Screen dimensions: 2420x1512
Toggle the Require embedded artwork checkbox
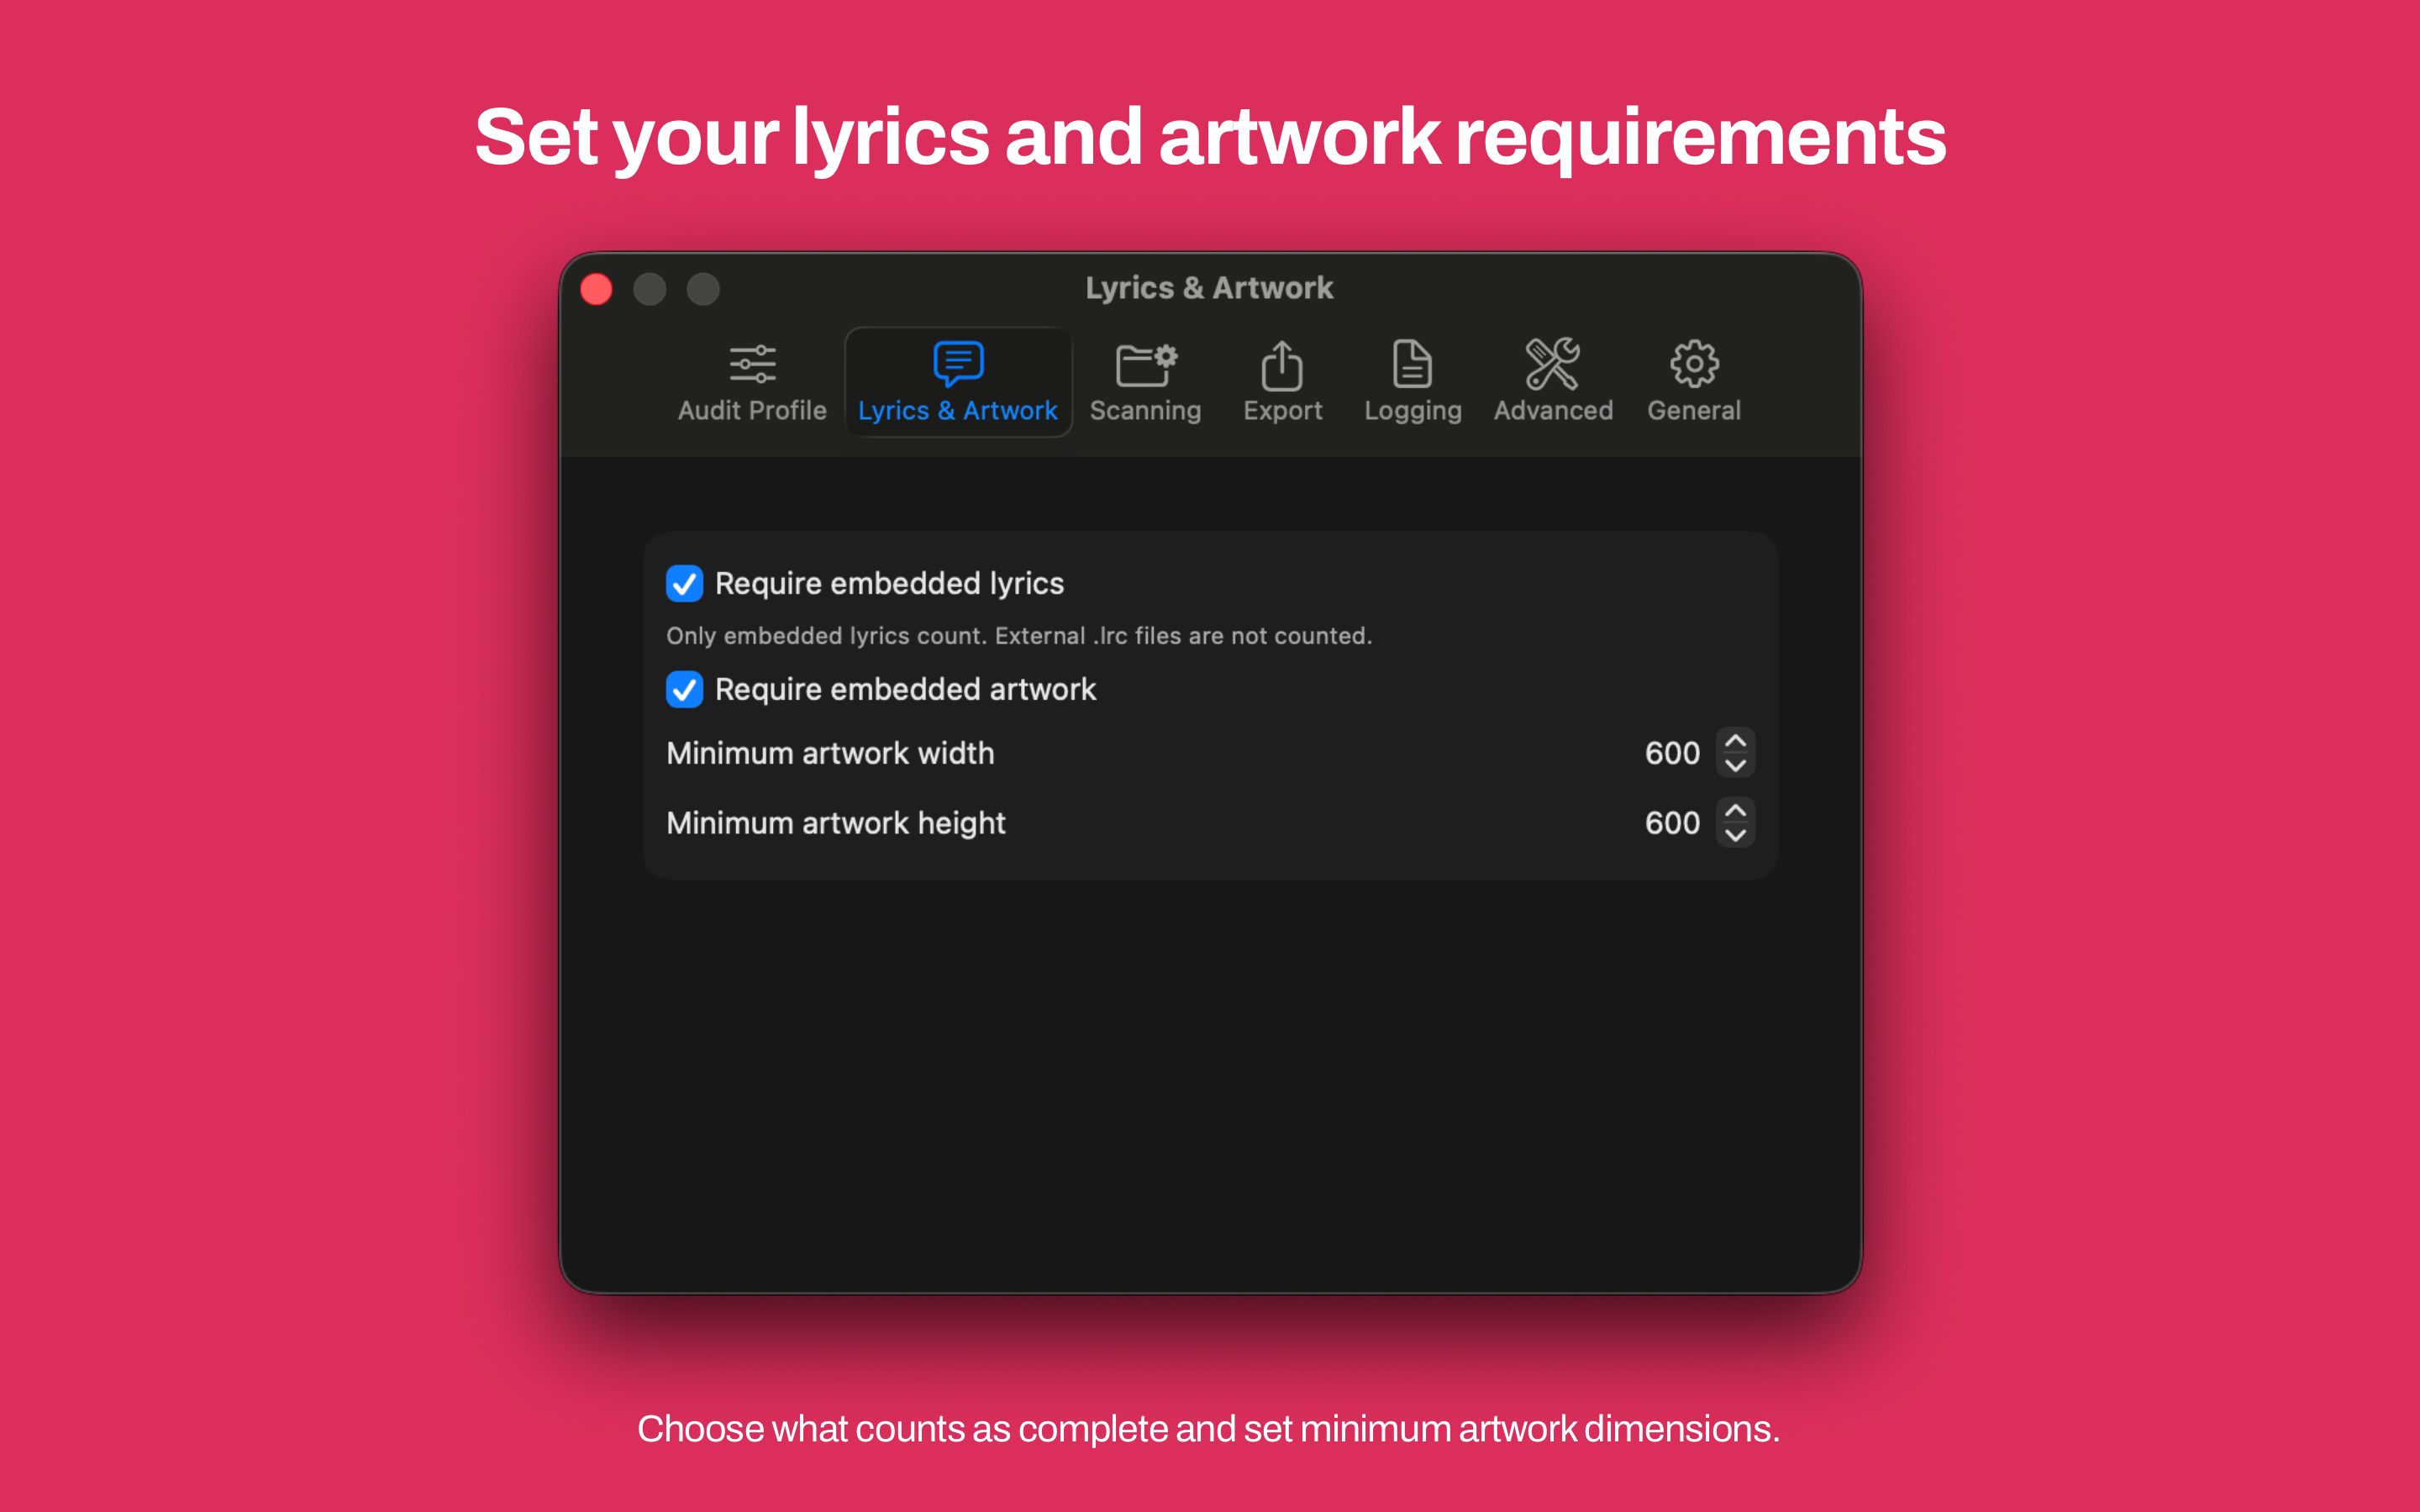[684, 689]
